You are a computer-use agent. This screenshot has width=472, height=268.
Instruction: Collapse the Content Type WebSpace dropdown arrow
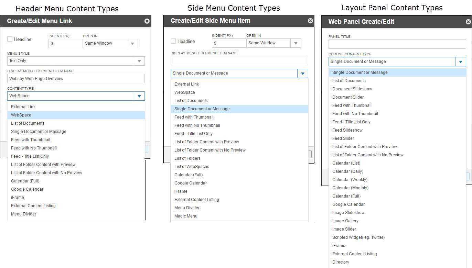pos(139,96)
